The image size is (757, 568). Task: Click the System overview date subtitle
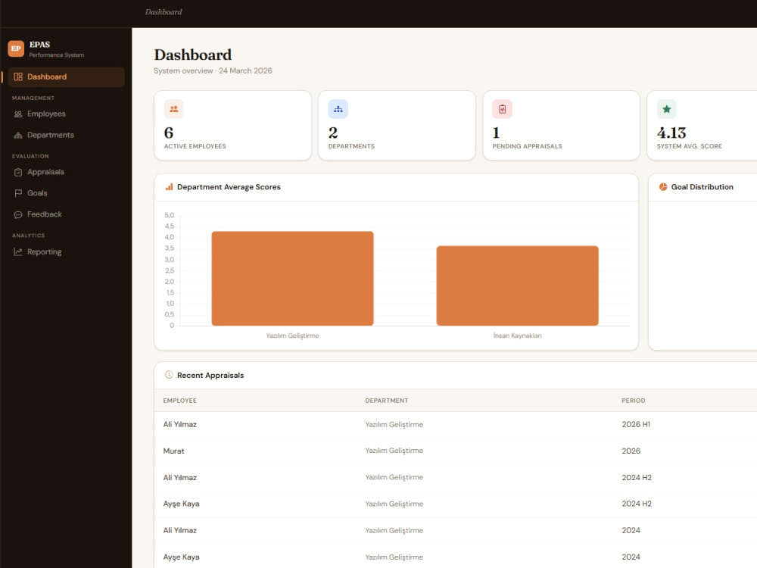pos(213,71)
